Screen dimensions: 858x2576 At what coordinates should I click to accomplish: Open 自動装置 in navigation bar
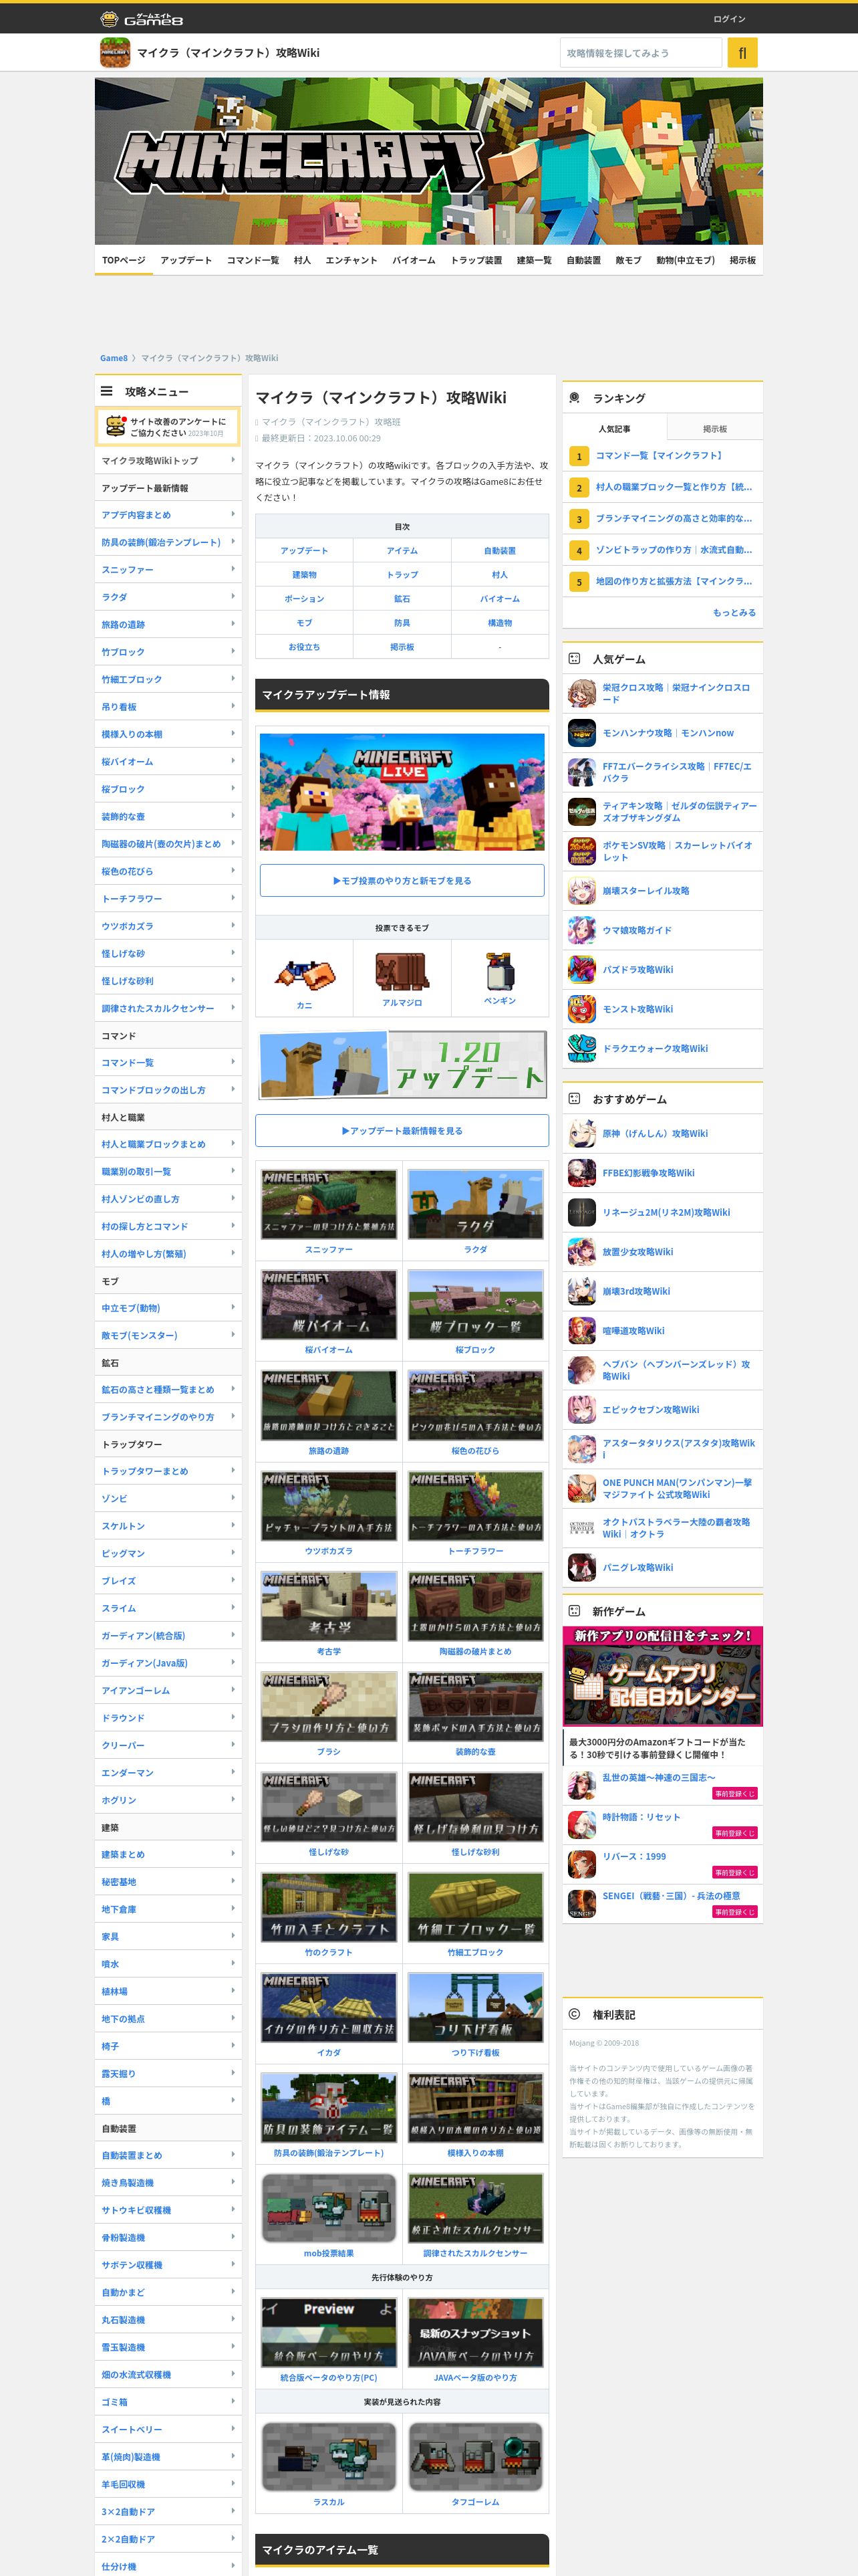click(x=583, y=260)
